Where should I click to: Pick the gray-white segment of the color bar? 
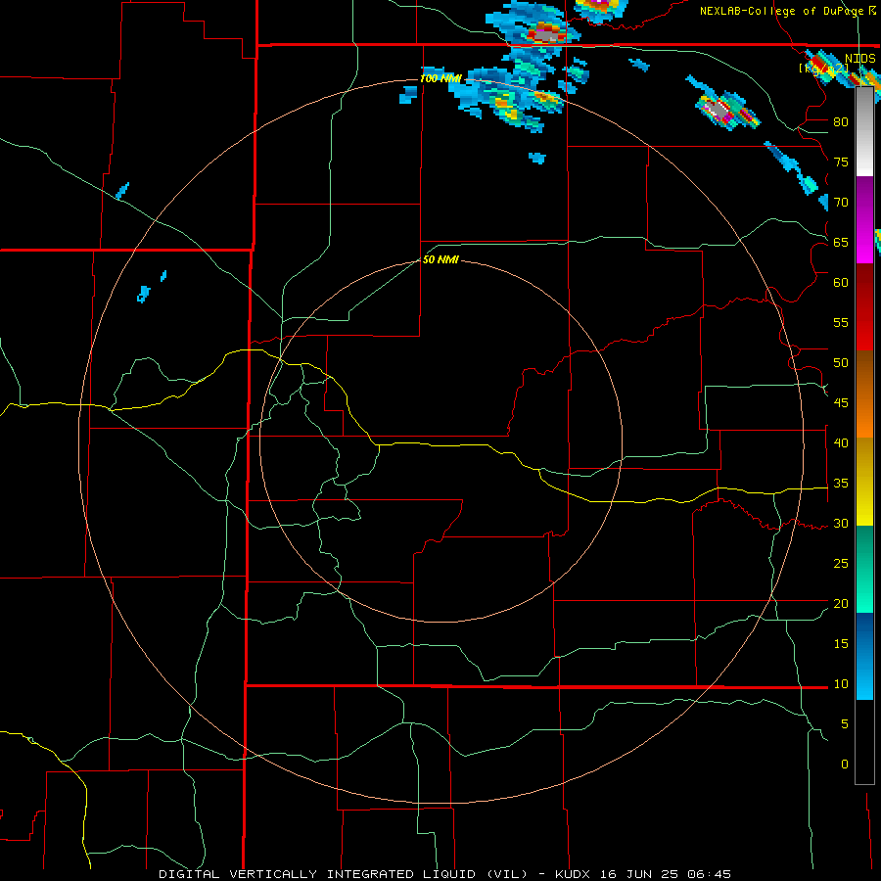[x=864, y=131]
